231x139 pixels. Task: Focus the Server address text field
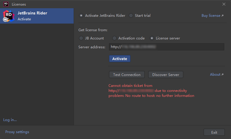(x=166, y=47)
